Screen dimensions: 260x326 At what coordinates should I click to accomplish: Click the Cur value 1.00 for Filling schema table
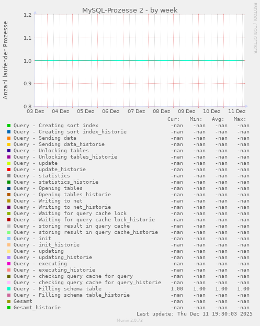[177, 289]
